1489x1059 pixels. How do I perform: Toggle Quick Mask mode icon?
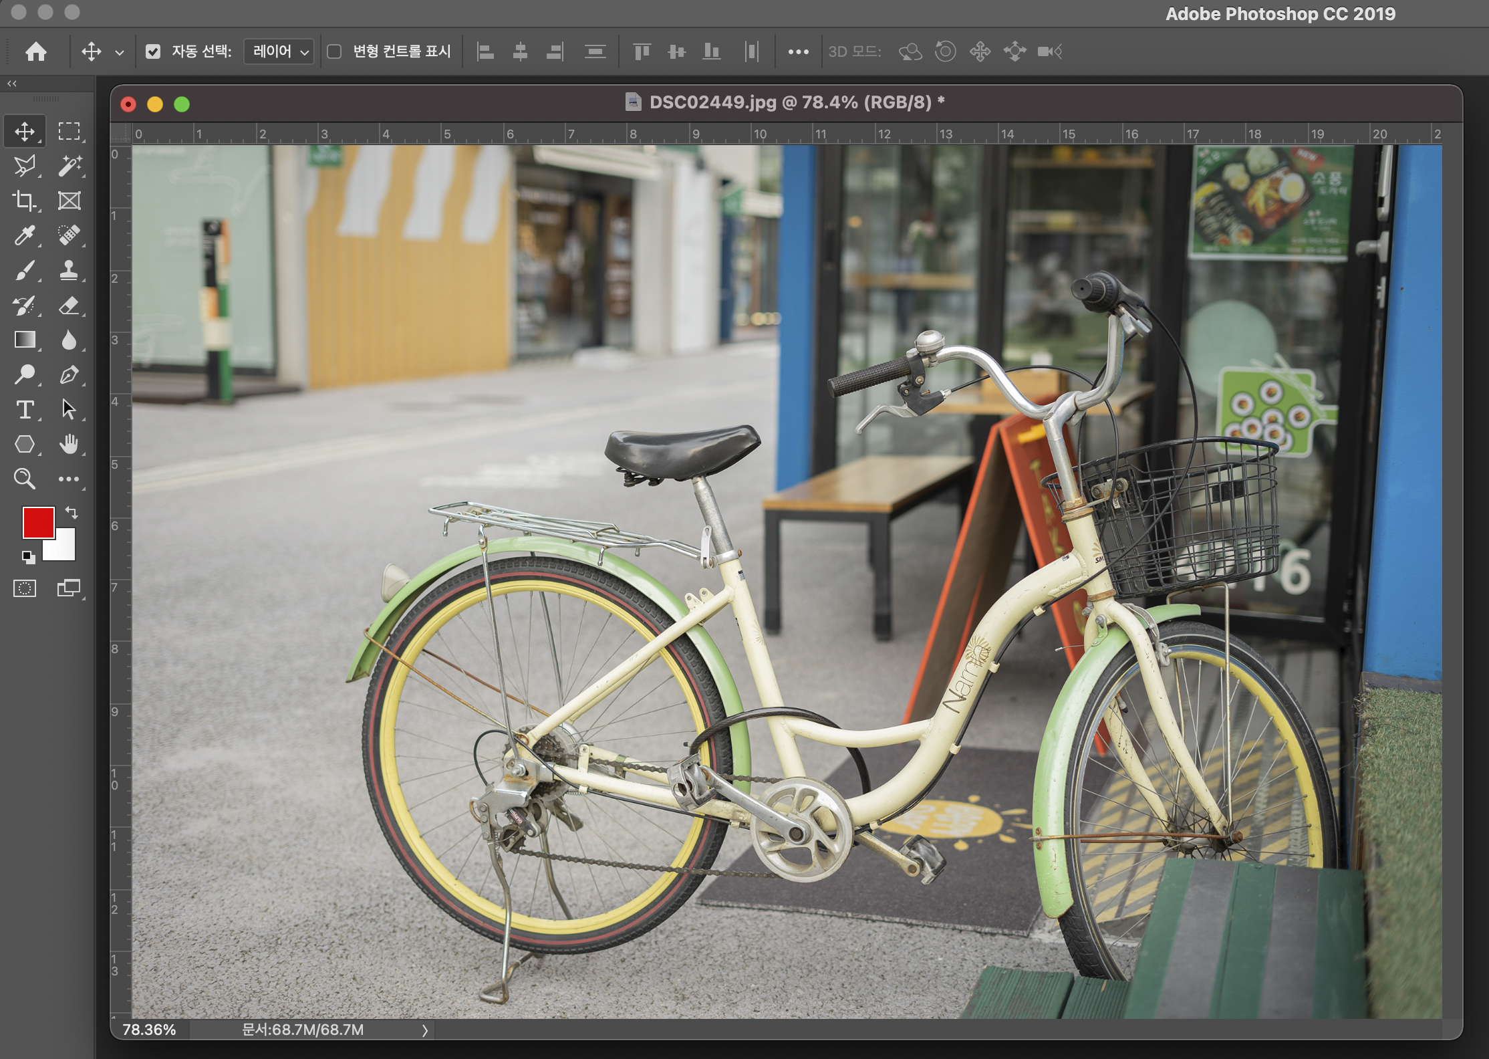(x=25, y=588)
